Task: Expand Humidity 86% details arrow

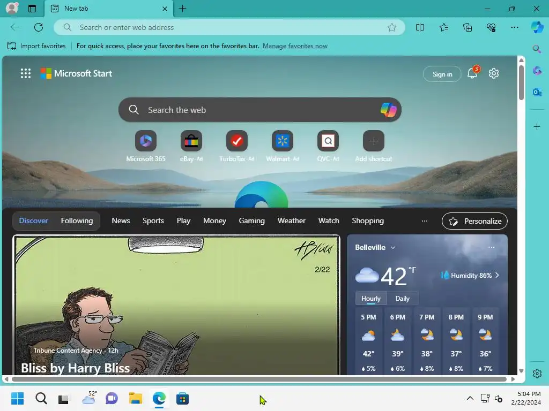Action: click(497, 276)
